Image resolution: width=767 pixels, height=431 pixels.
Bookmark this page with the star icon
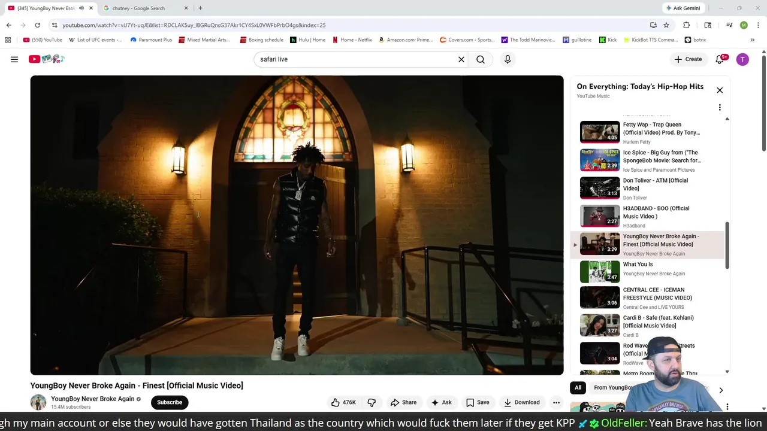coord(666,25)
